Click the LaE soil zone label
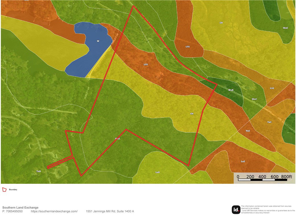 [243, 161]
